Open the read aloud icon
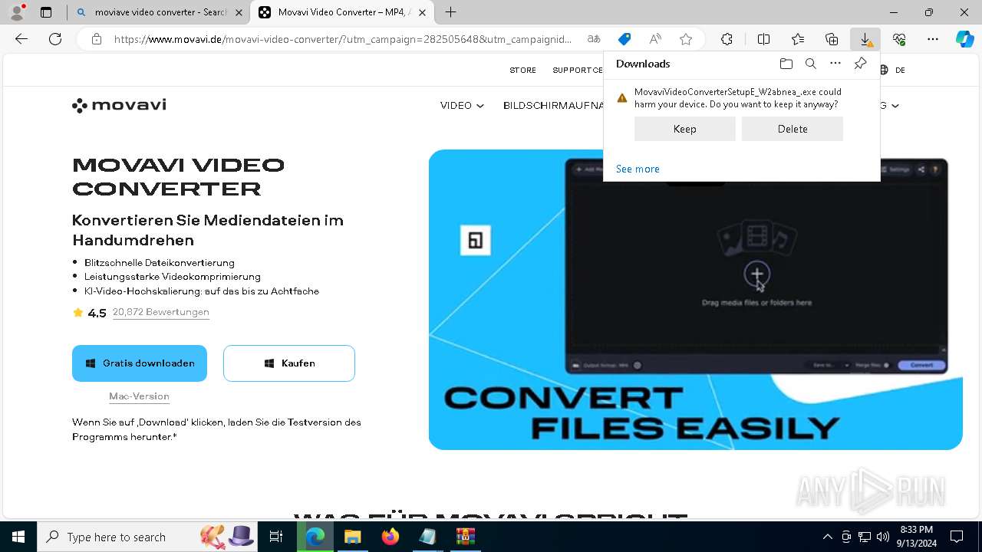982x552 pixels. pyautogui.click(x=655, y=39)
